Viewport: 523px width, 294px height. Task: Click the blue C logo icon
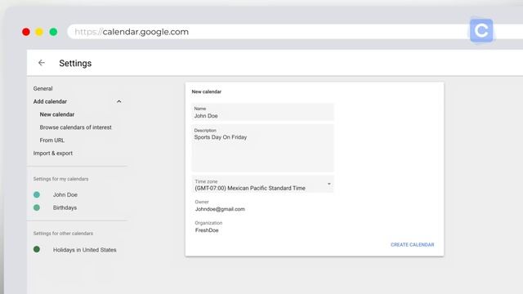coord(481,31)
